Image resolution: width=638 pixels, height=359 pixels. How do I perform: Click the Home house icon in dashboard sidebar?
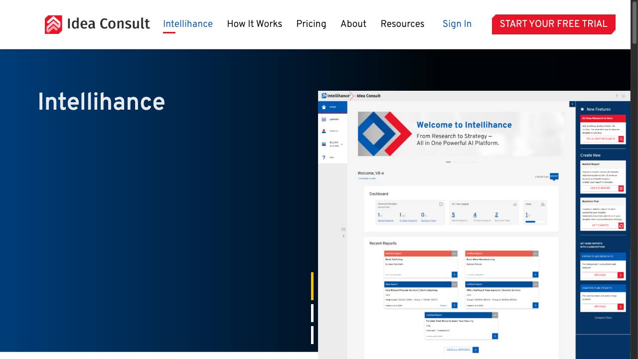point(324,107)
